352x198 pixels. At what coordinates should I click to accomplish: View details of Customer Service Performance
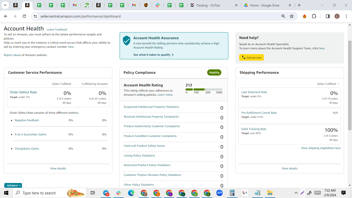(x=58, y=168)
